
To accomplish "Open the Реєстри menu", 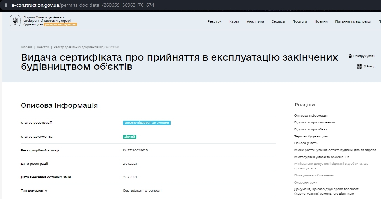I will (x=215, y=21).
